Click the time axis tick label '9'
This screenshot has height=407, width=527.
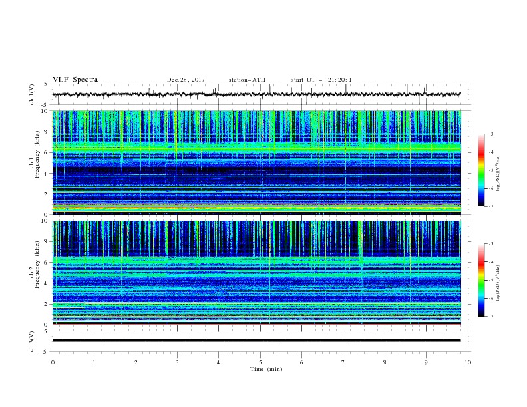pyautogui.click(x=426, y=362)
